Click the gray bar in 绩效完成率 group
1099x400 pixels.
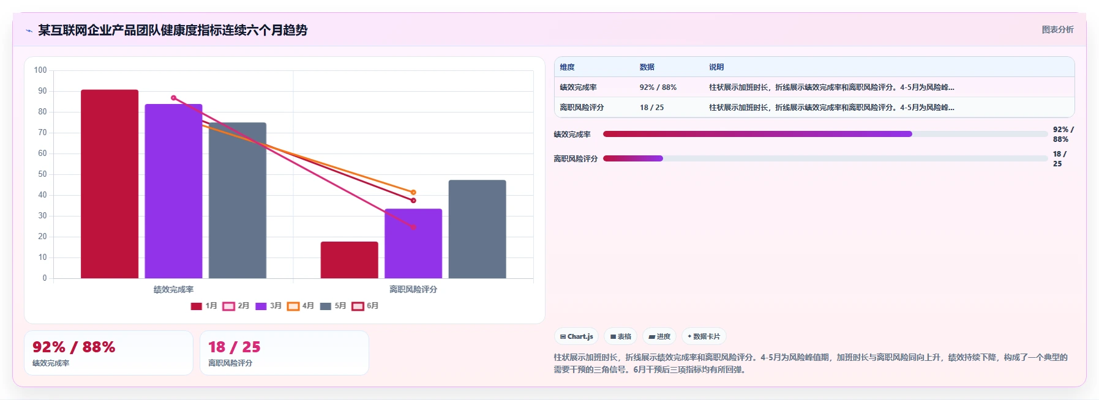(238, 201)
